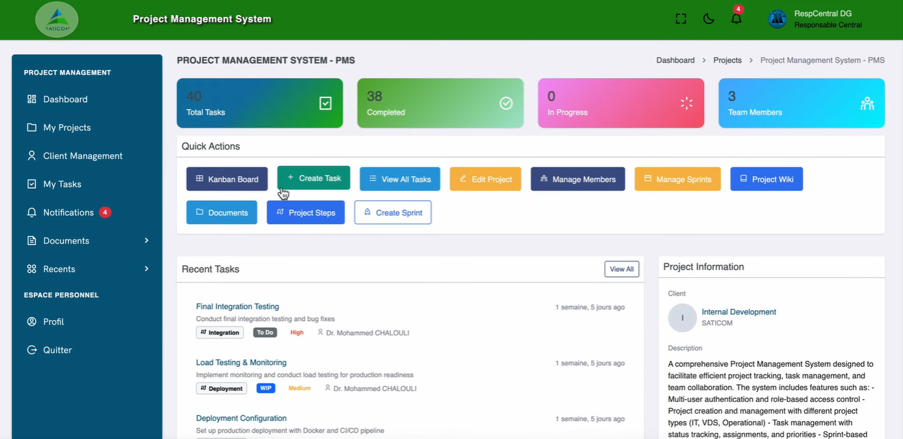
Task: Click the In Progress spinner icon
Action: click(686, 103)
